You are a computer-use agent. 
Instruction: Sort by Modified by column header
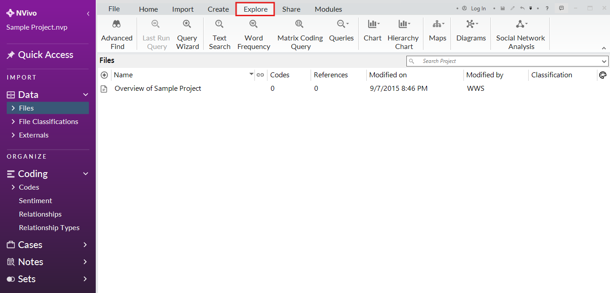tap(485, 75)
